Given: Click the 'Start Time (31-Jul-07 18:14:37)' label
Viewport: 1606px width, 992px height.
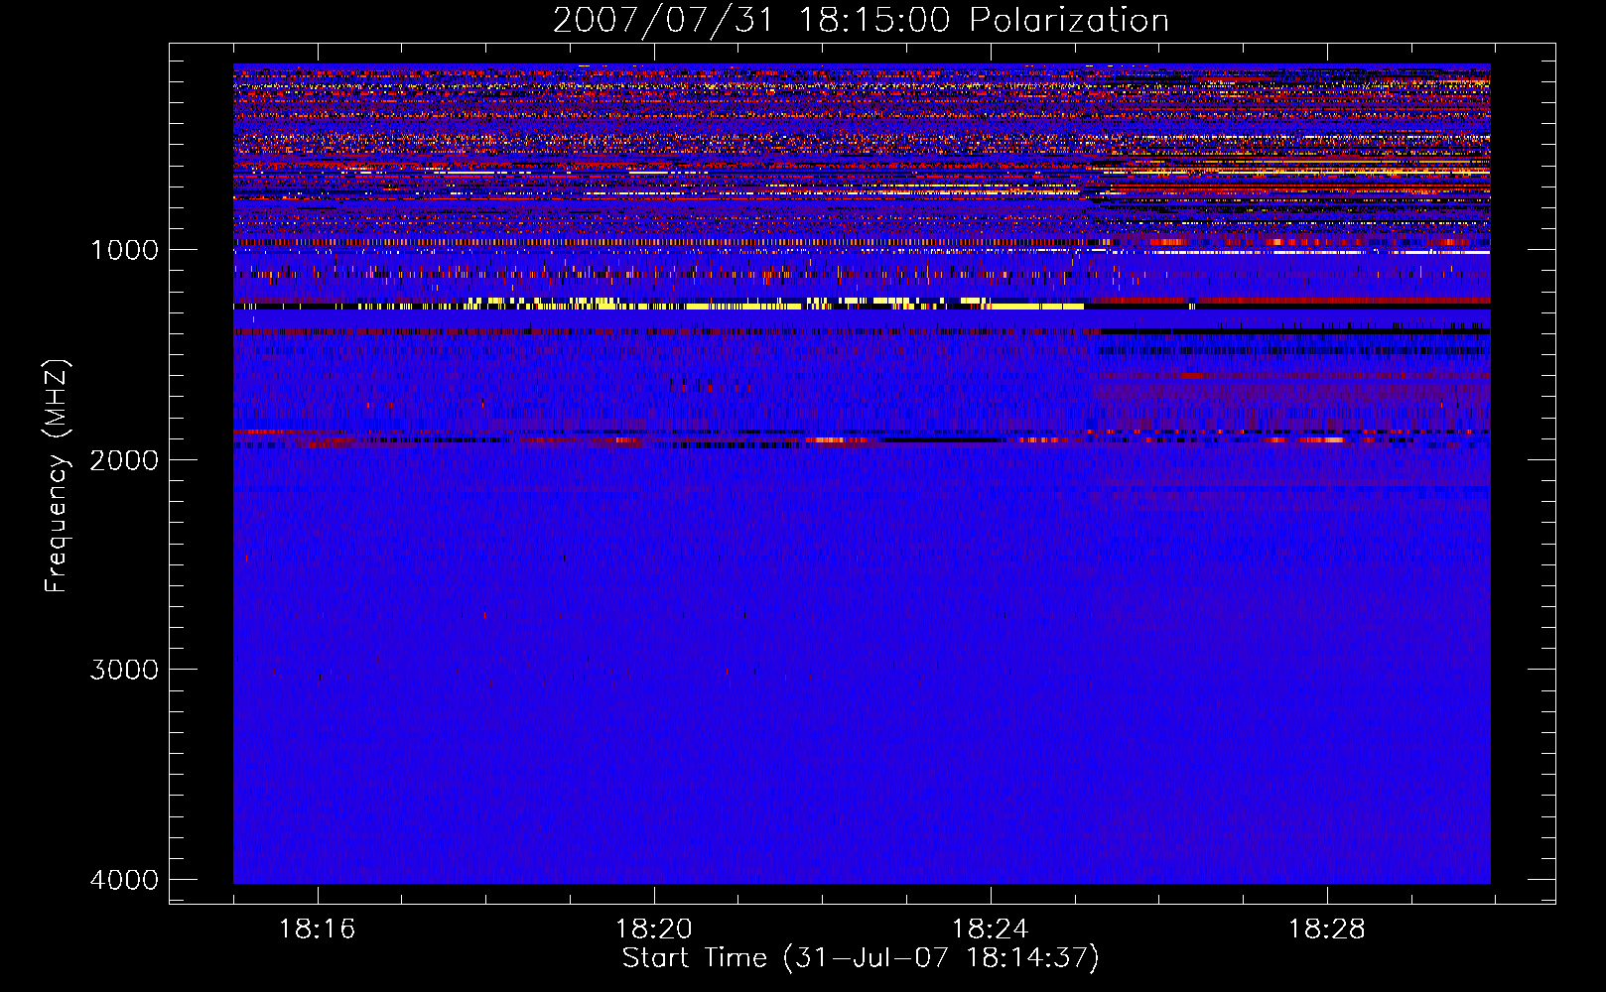Looking at the screenshot, I should coord(861,958).
